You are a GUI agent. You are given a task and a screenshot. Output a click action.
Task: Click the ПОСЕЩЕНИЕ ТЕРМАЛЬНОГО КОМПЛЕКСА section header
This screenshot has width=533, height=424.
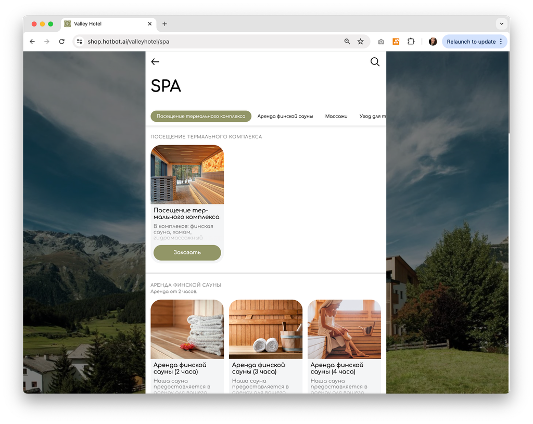[x=206, y=137]
